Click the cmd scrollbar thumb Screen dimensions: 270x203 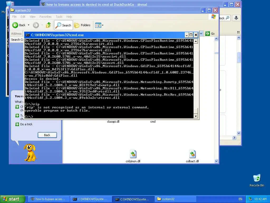(196, 110)
